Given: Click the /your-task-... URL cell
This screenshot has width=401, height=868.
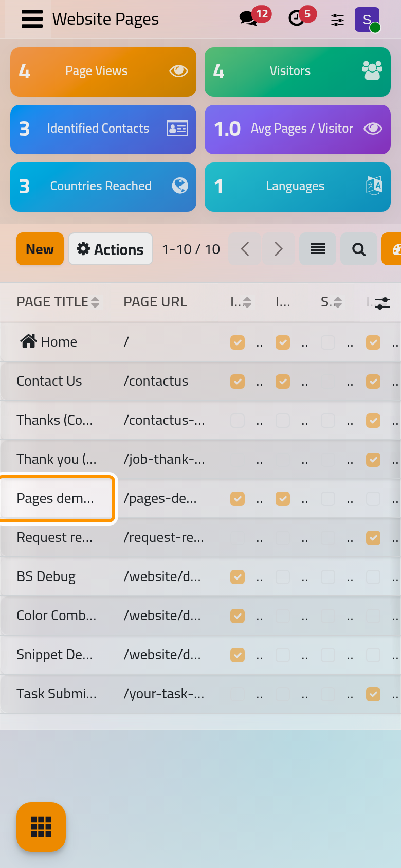Looking at the screenshot, I should [x=163, y=694].
